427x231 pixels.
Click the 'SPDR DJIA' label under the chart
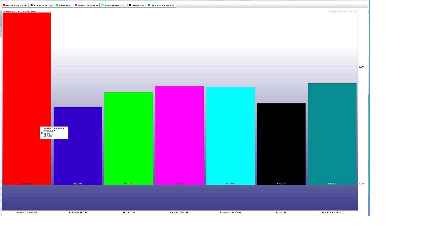click(x=129, y=212)
